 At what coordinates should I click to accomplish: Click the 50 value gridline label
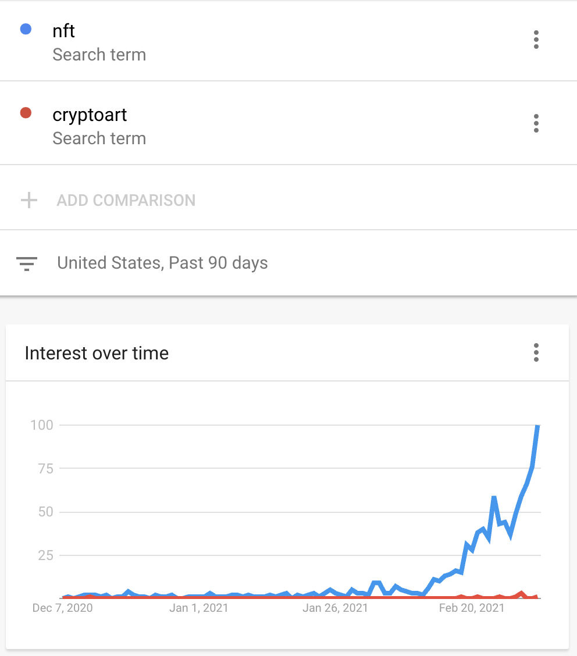pos(45,512)
